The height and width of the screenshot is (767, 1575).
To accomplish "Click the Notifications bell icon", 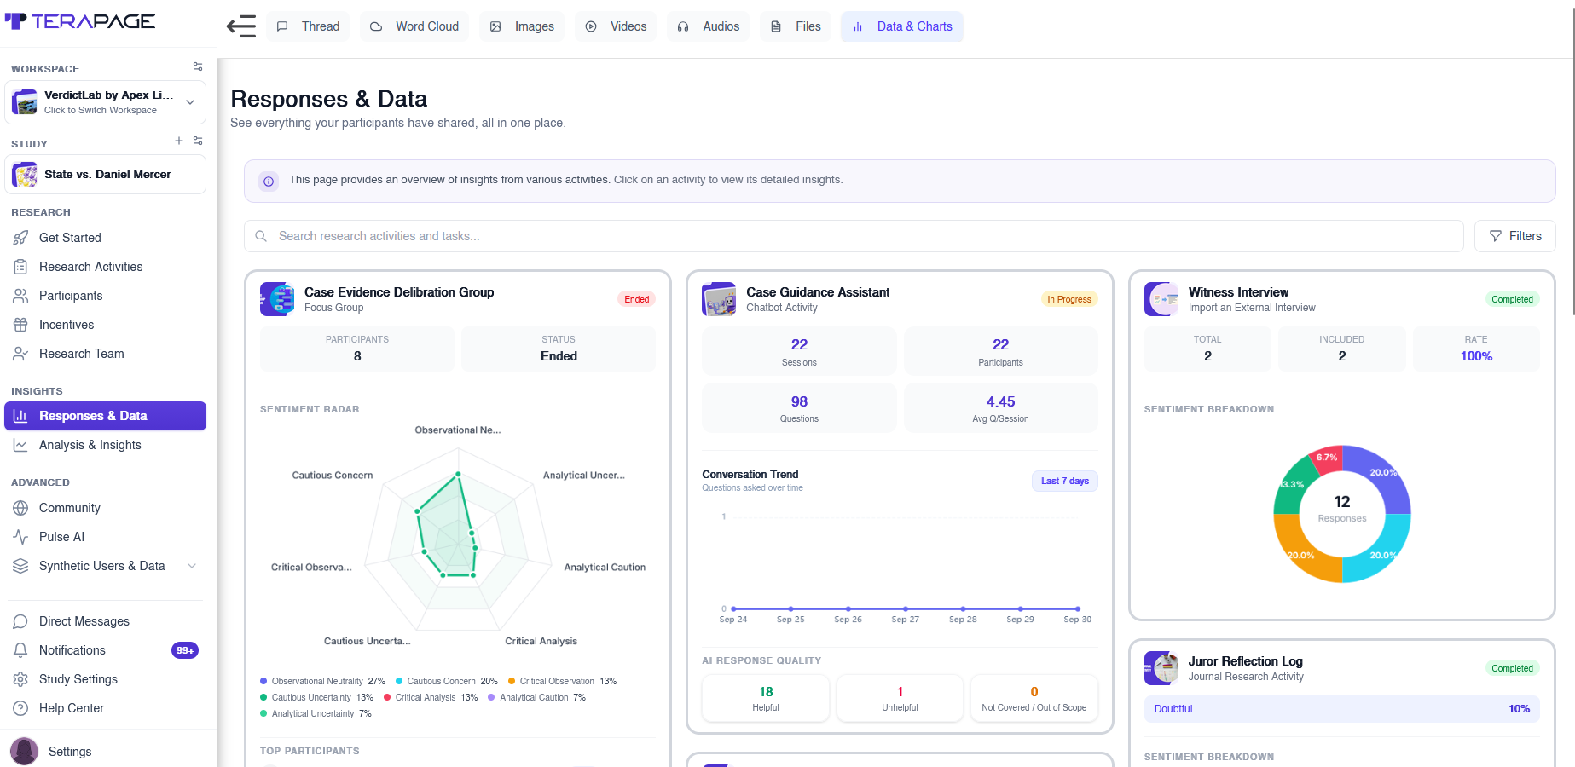I will (20, 650).
